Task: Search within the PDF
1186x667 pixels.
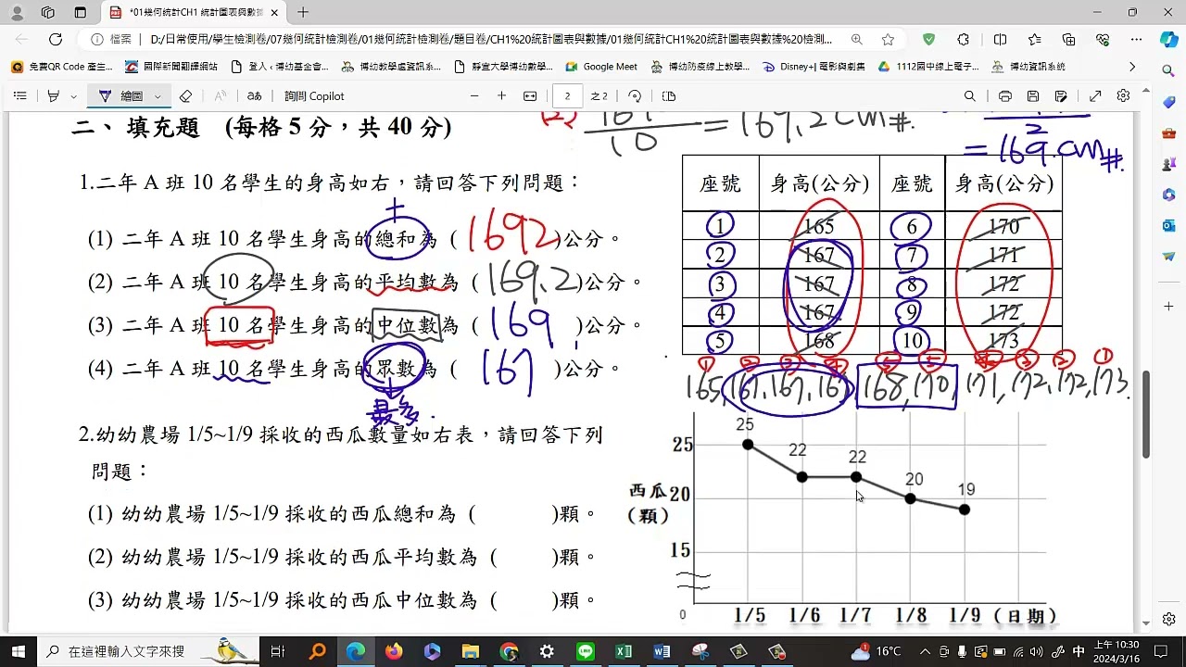Action: 970,96
